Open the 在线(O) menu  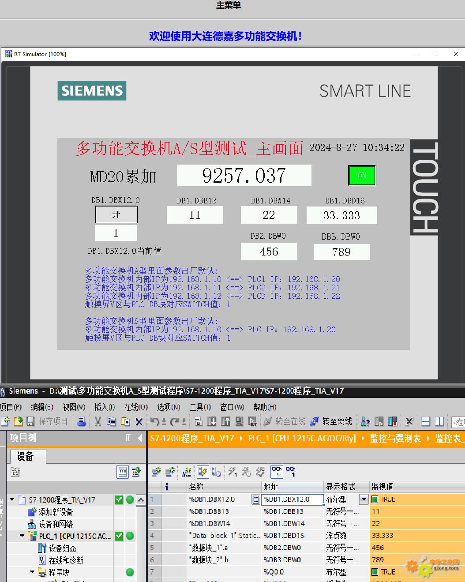pyautogui.click(x=136, y=407)
